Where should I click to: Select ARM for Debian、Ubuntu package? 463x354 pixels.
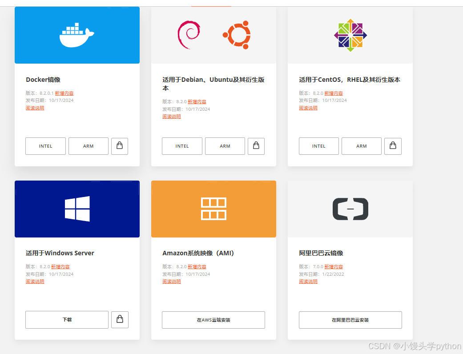tap(225, 146)
